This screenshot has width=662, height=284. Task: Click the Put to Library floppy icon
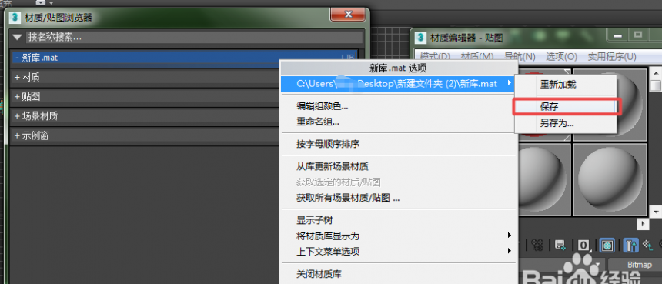[x=560, y=245]
